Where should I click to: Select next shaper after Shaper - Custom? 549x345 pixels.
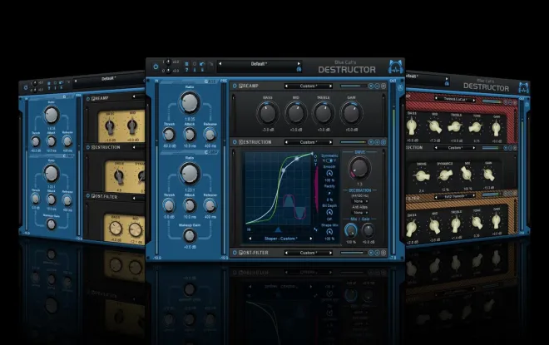[311, 239]
